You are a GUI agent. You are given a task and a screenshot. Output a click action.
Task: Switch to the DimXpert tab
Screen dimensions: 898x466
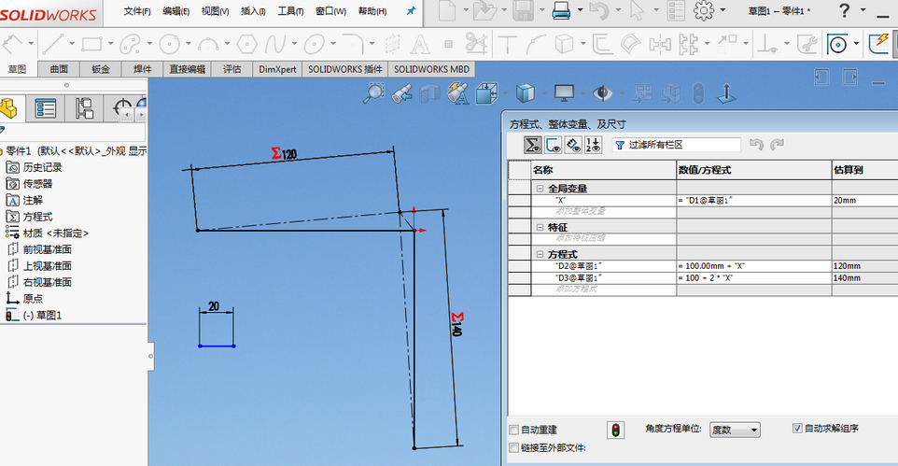(277, 69)
